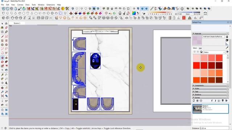Pick the Offset tool
232x130 pixels.
(x=6, y=66)
